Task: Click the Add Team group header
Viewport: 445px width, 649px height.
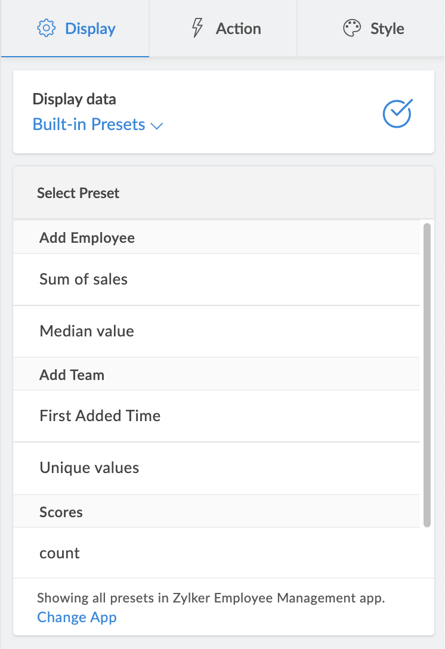Action: [72, 375]
